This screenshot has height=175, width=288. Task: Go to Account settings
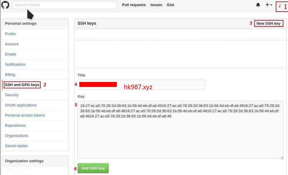[12, 44]
